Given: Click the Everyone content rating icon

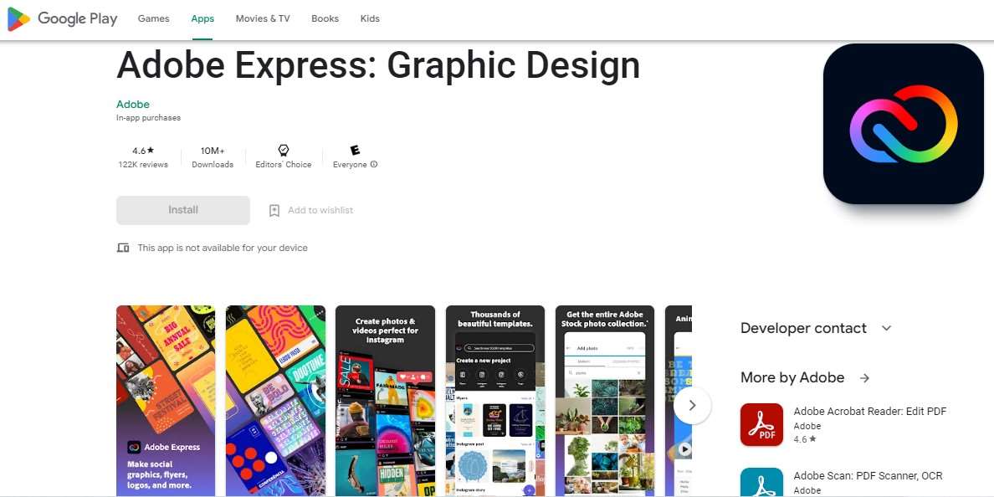Looking at the screenshot, I should (x=355, y=151).
